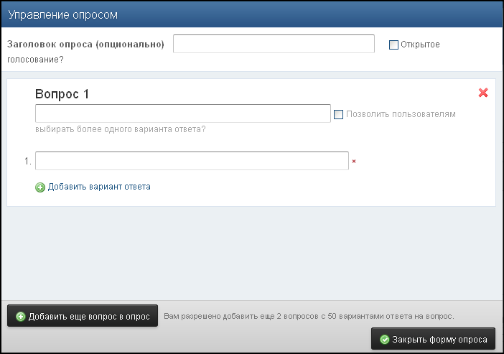Click the answer number 1. label
The width and height of the screenshot is (504, 354).
point(28,162)
